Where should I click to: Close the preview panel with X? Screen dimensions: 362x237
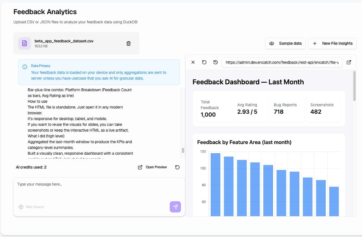[193, 62]
